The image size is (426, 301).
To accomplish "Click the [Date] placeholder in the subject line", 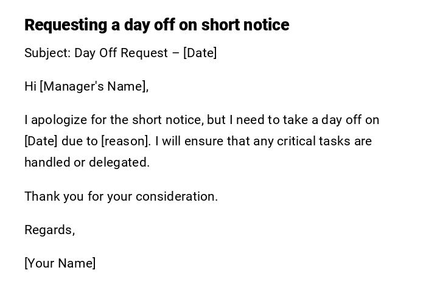I will tap(200, 53).
